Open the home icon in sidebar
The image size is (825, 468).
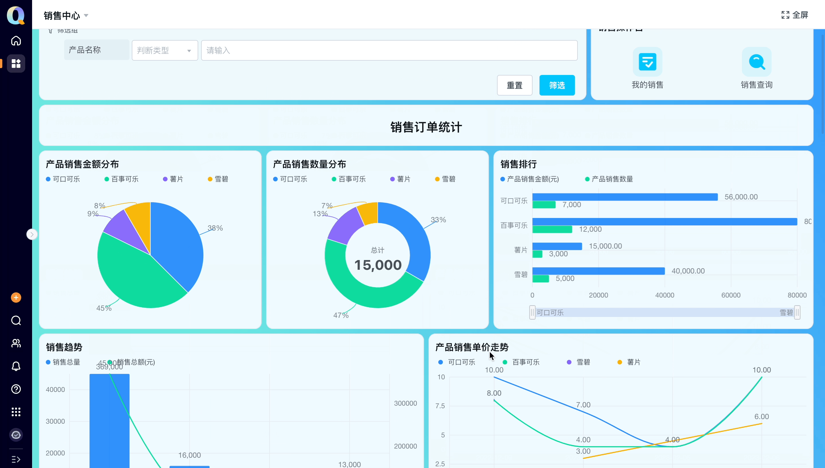[x=16, y=41]
